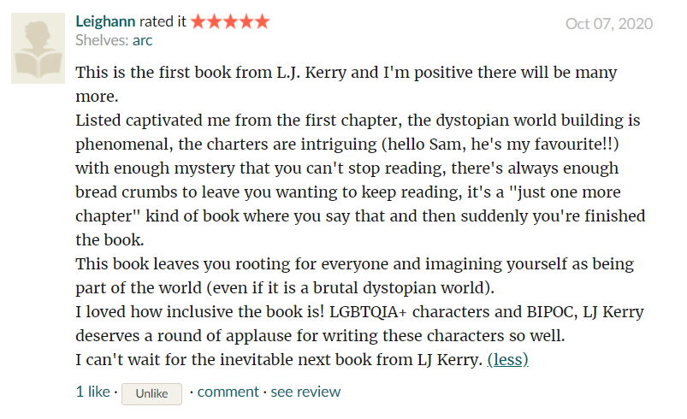
Task: Open Leighann's default reader avatar
Action: click(38, 48)
